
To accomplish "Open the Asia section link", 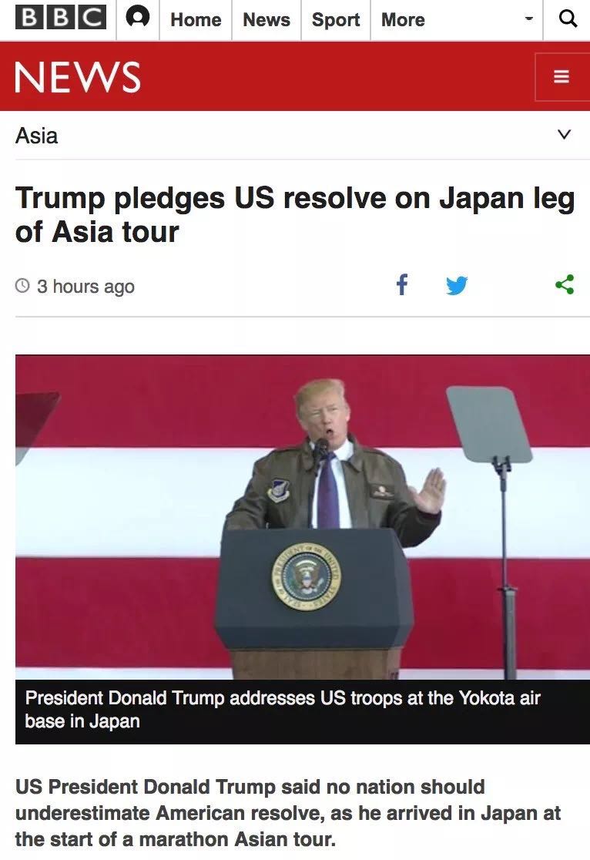I will pos(36,136).
